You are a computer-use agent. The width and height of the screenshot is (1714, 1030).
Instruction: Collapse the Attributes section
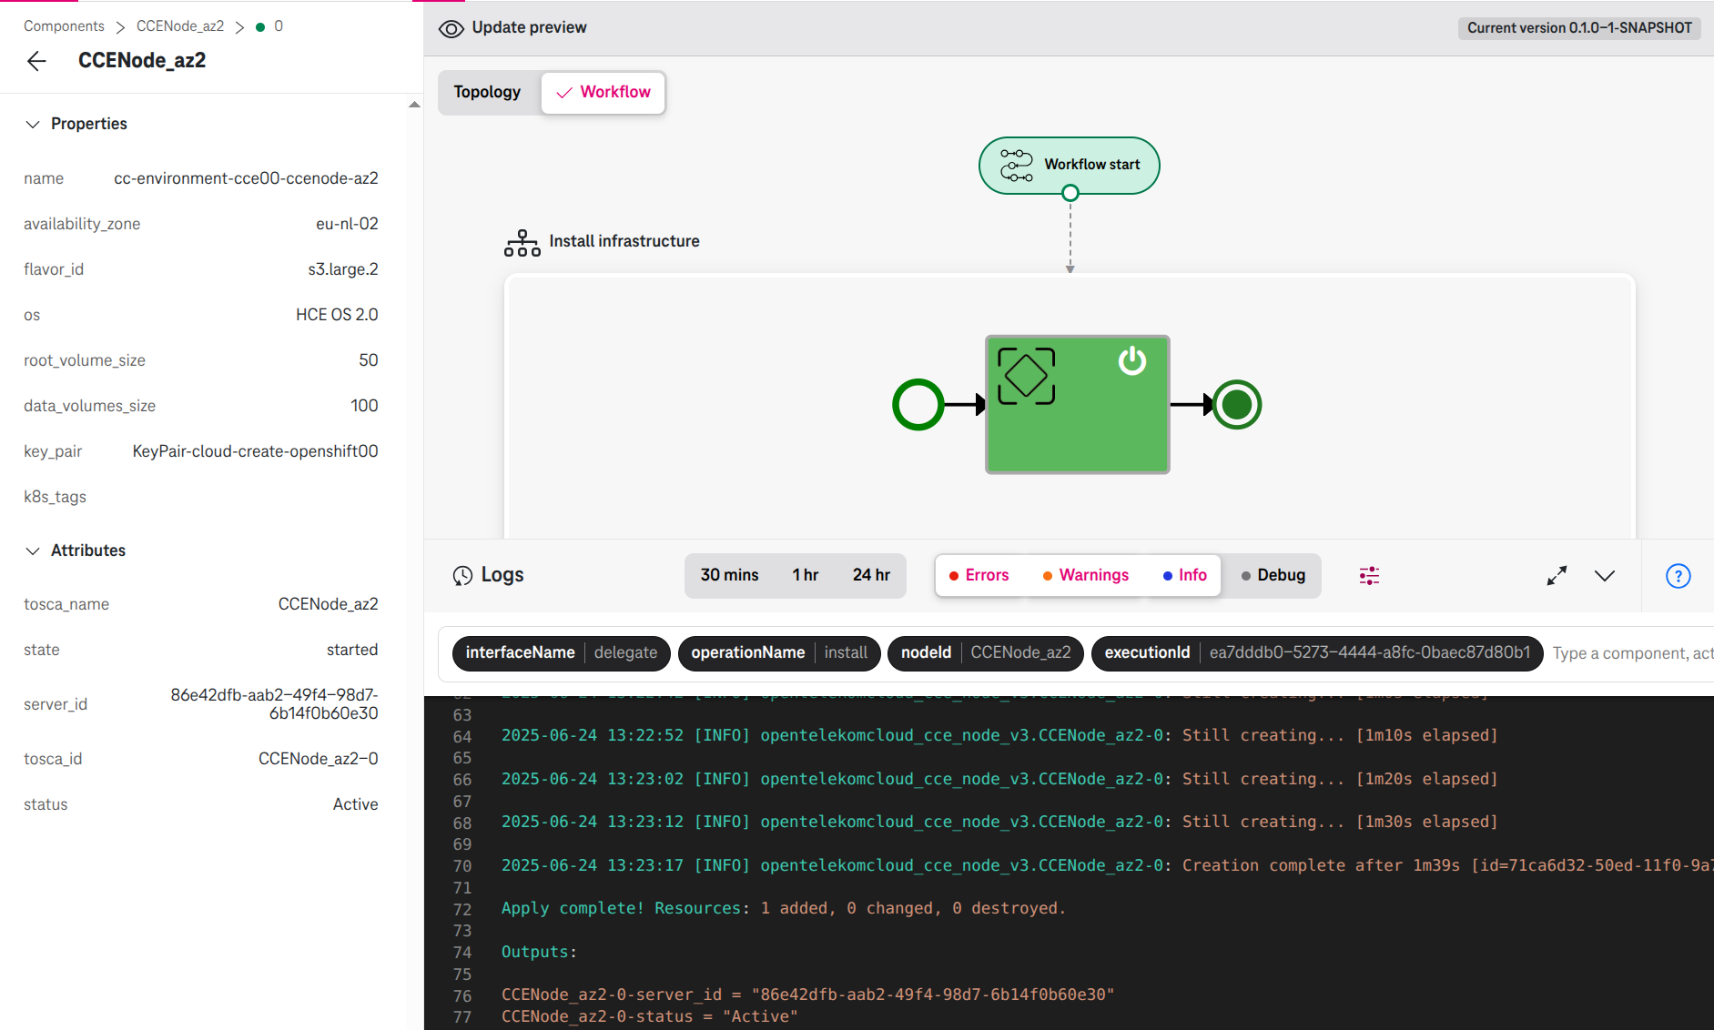(x=33, y=550)
